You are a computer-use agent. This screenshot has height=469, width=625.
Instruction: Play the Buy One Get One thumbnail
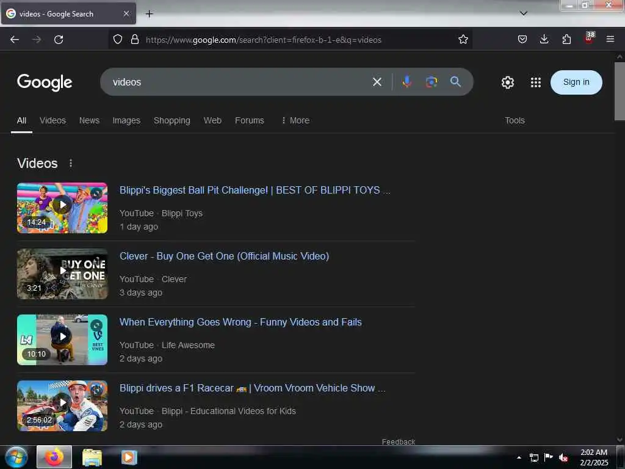62,274
